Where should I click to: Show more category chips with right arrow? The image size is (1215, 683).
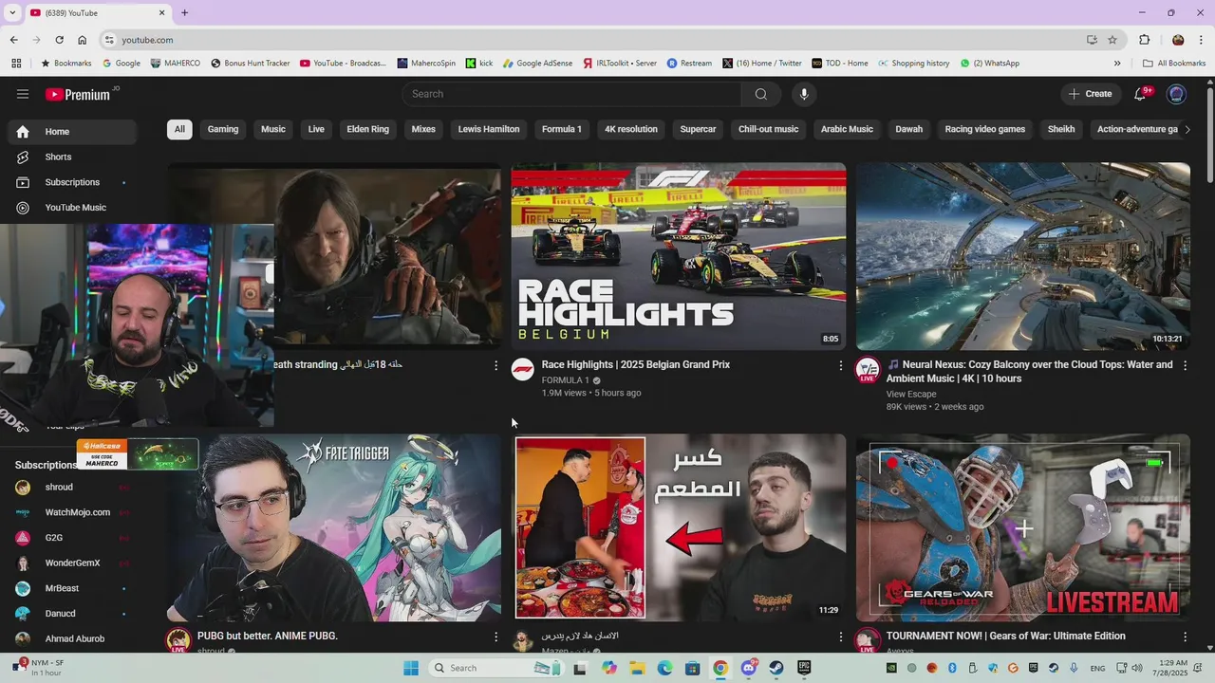[1187, 129]
